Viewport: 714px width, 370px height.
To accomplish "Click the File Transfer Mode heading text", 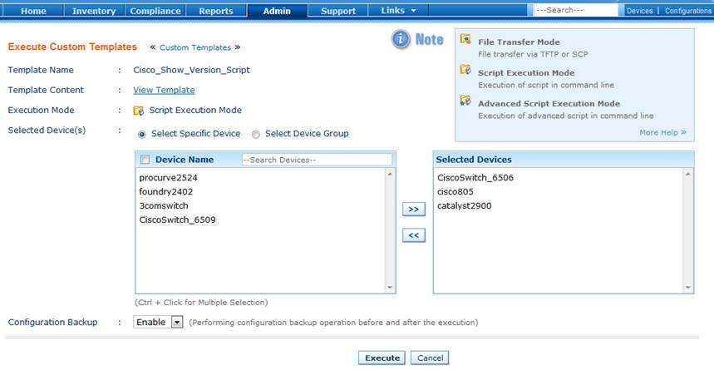I will tap(519, 42).
